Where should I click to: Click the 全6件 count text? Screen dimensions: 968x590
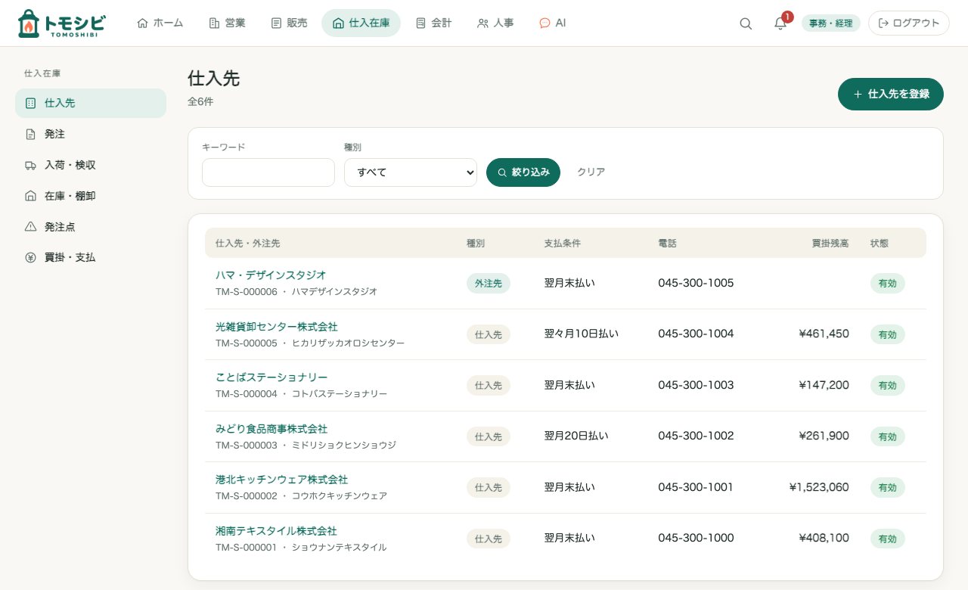point(200,101)
